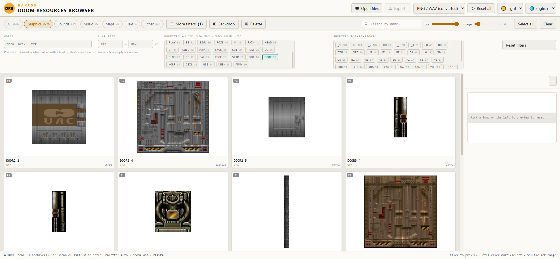Adjust the Image scale slider
This screenshot has height=259, width=560.
488,24
